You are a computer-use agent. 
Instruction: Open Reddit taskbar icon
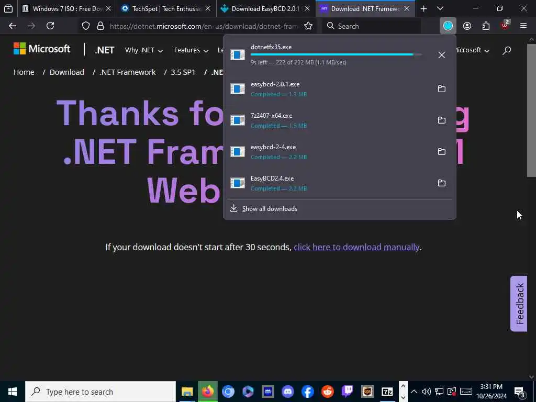(x=328, y=392)
